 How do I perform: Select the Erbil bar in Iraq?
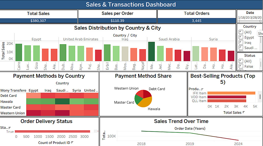[x=107, y=53]
